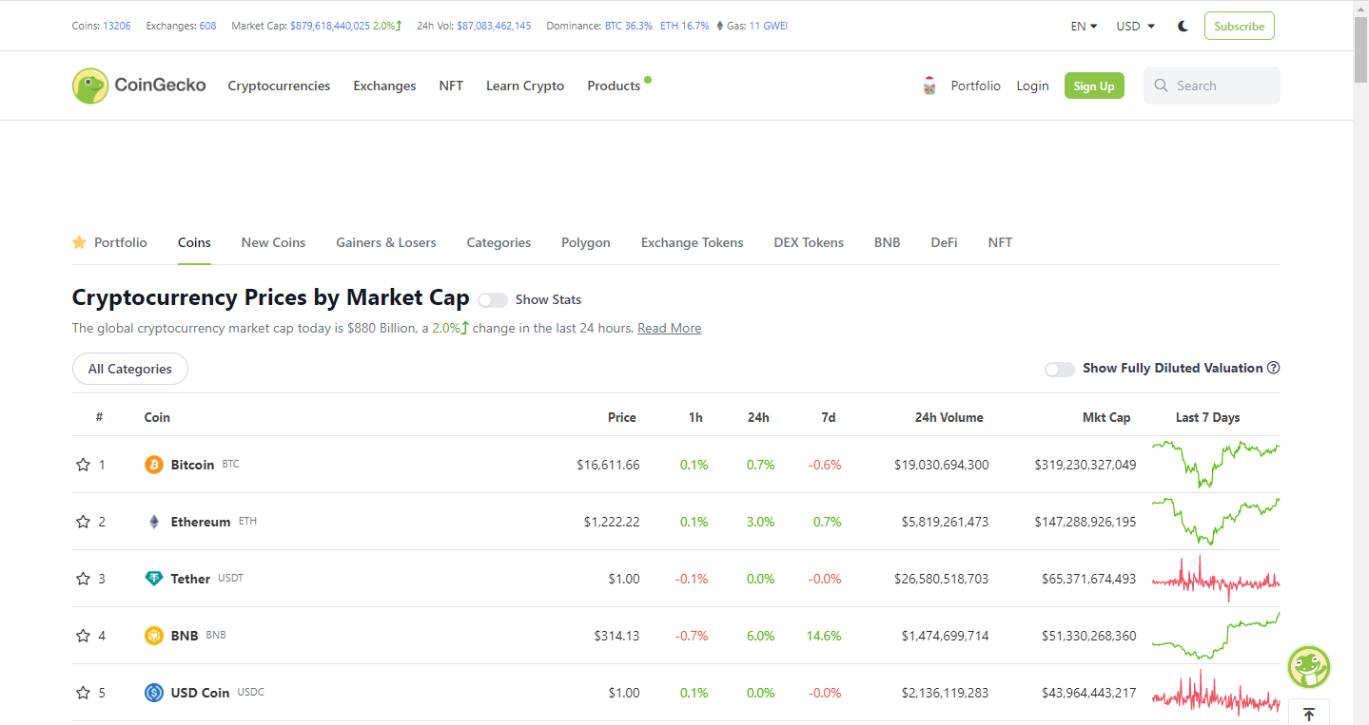Click the CoinGecko gecko logo
This screenshot has width=1369, height=725.
139,86
